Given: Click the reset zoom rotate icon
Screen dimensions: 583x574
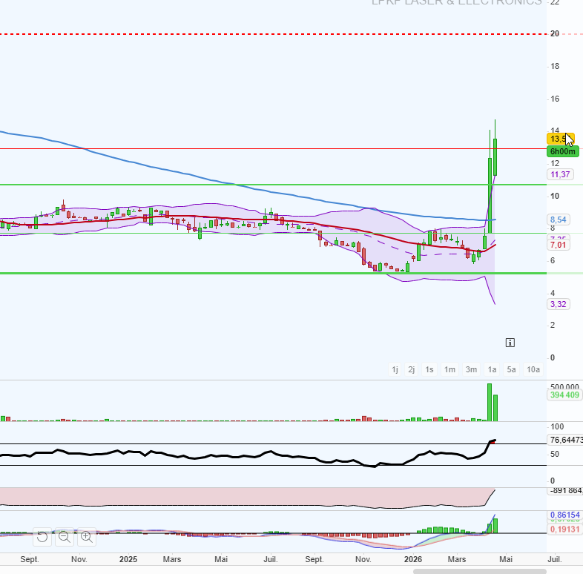Looking at the screenshot, I should [x=42, y=537].
